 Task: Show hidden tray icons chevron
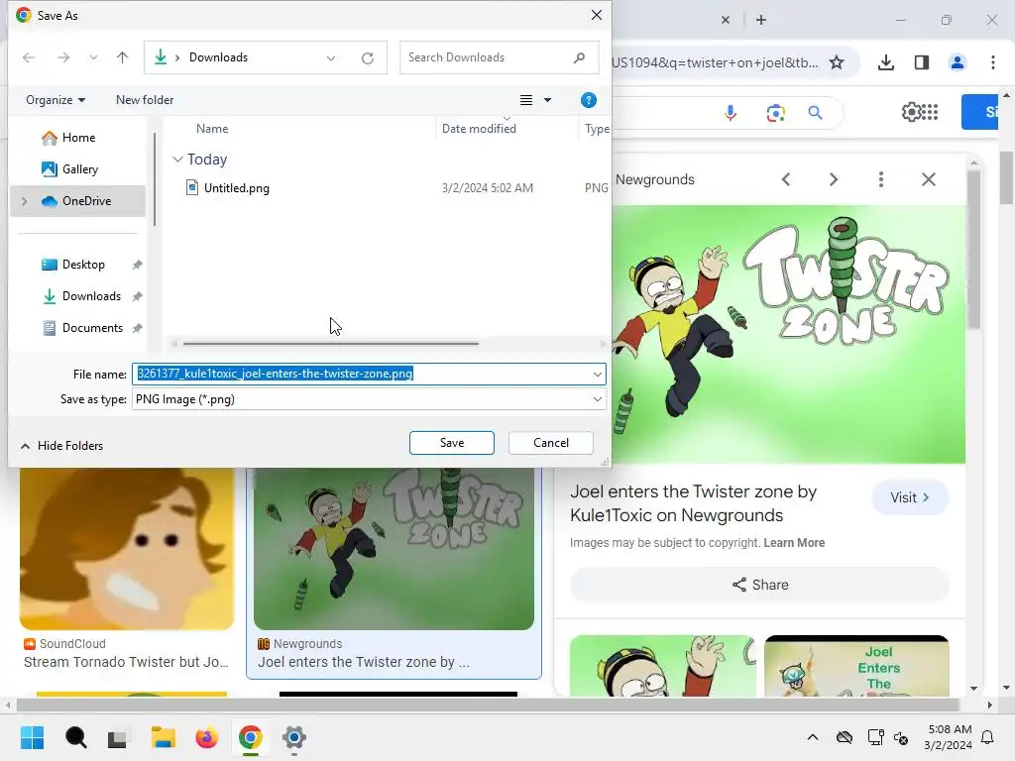pyautogui.click(x=813, y=737)
